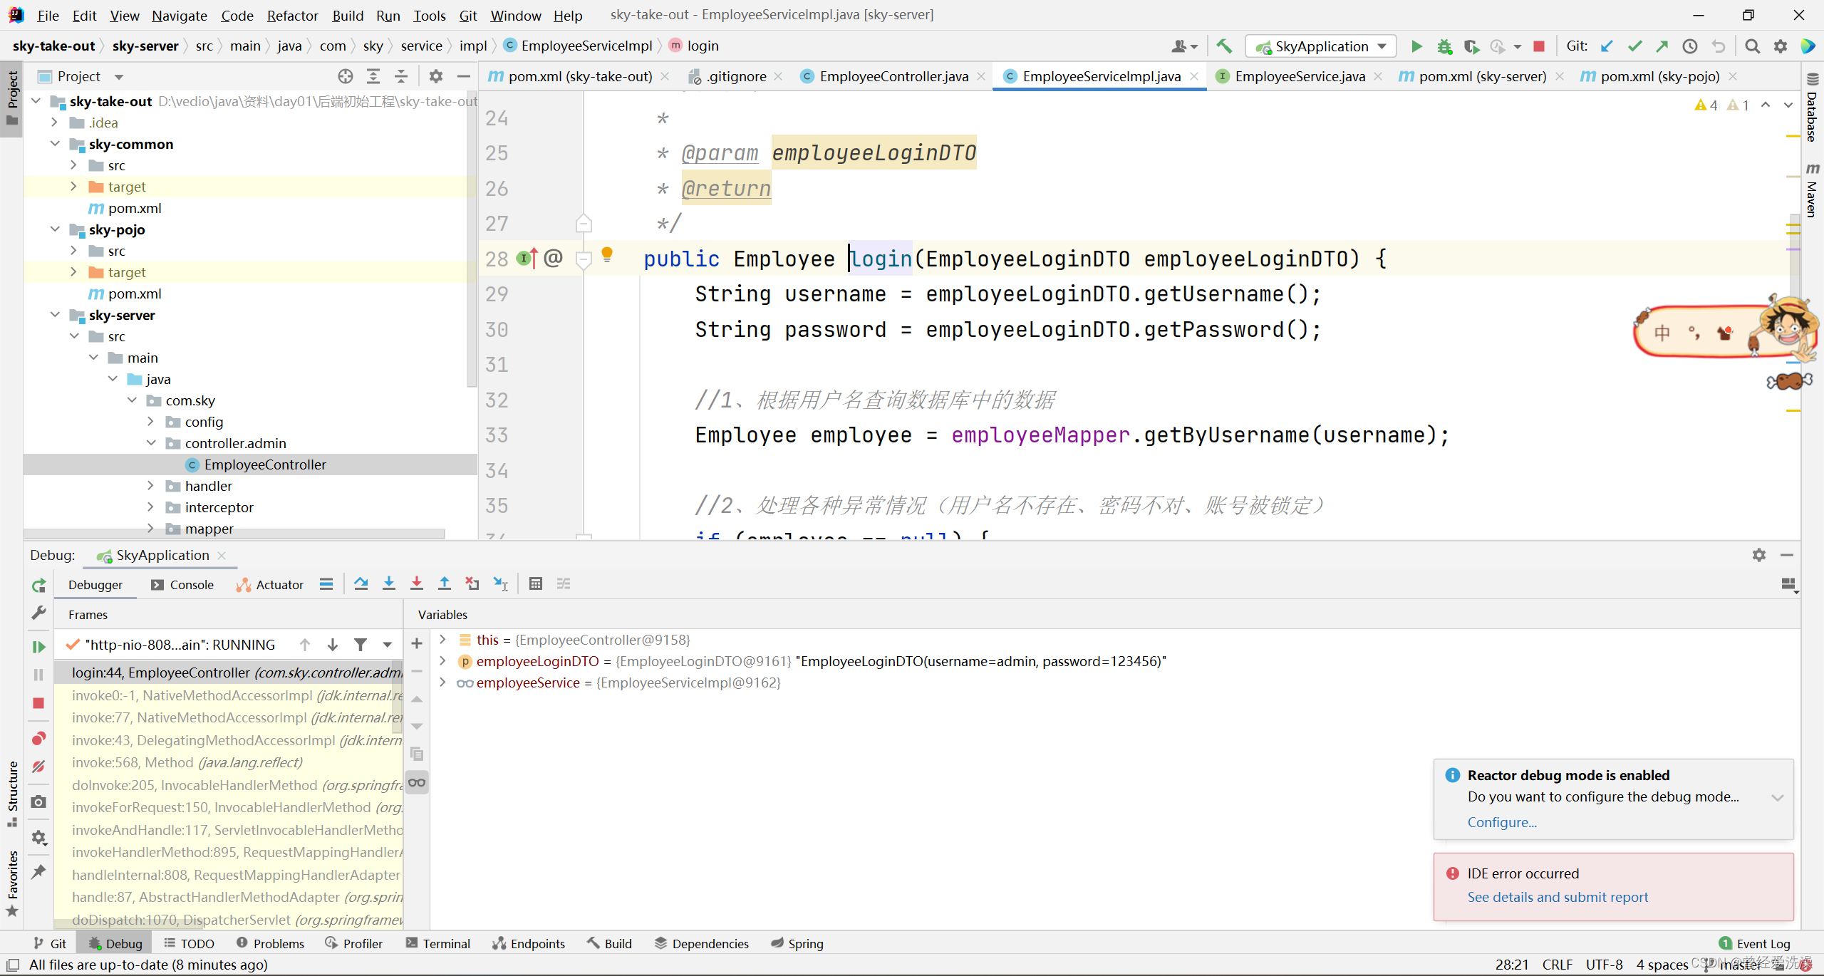Click Resume Program in debug sidebar
Viewport: 1824px width, 976px height.
[38, 647]
